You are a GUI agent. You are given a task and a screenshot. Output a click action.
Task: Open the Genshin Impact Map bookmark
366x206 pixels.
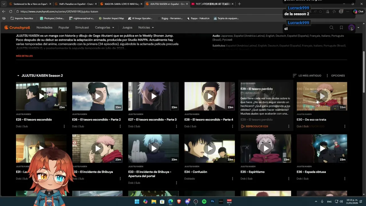click(x=111, y=18)
